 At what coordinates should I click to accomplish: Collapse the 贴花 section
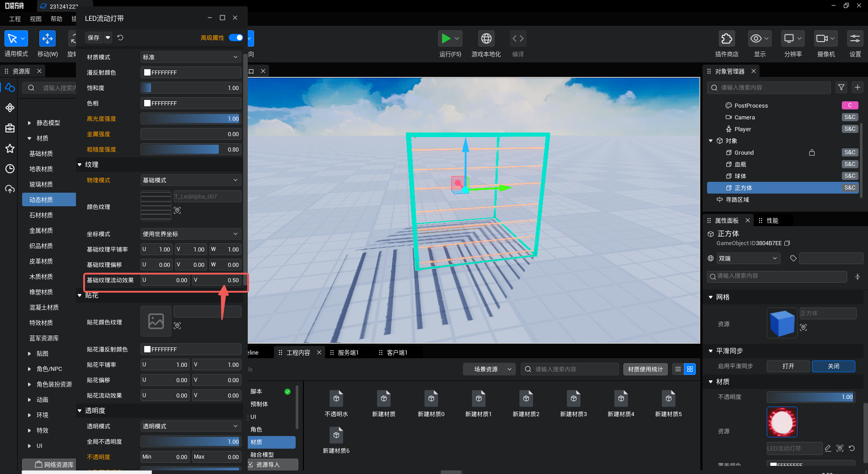click(80, 295)
